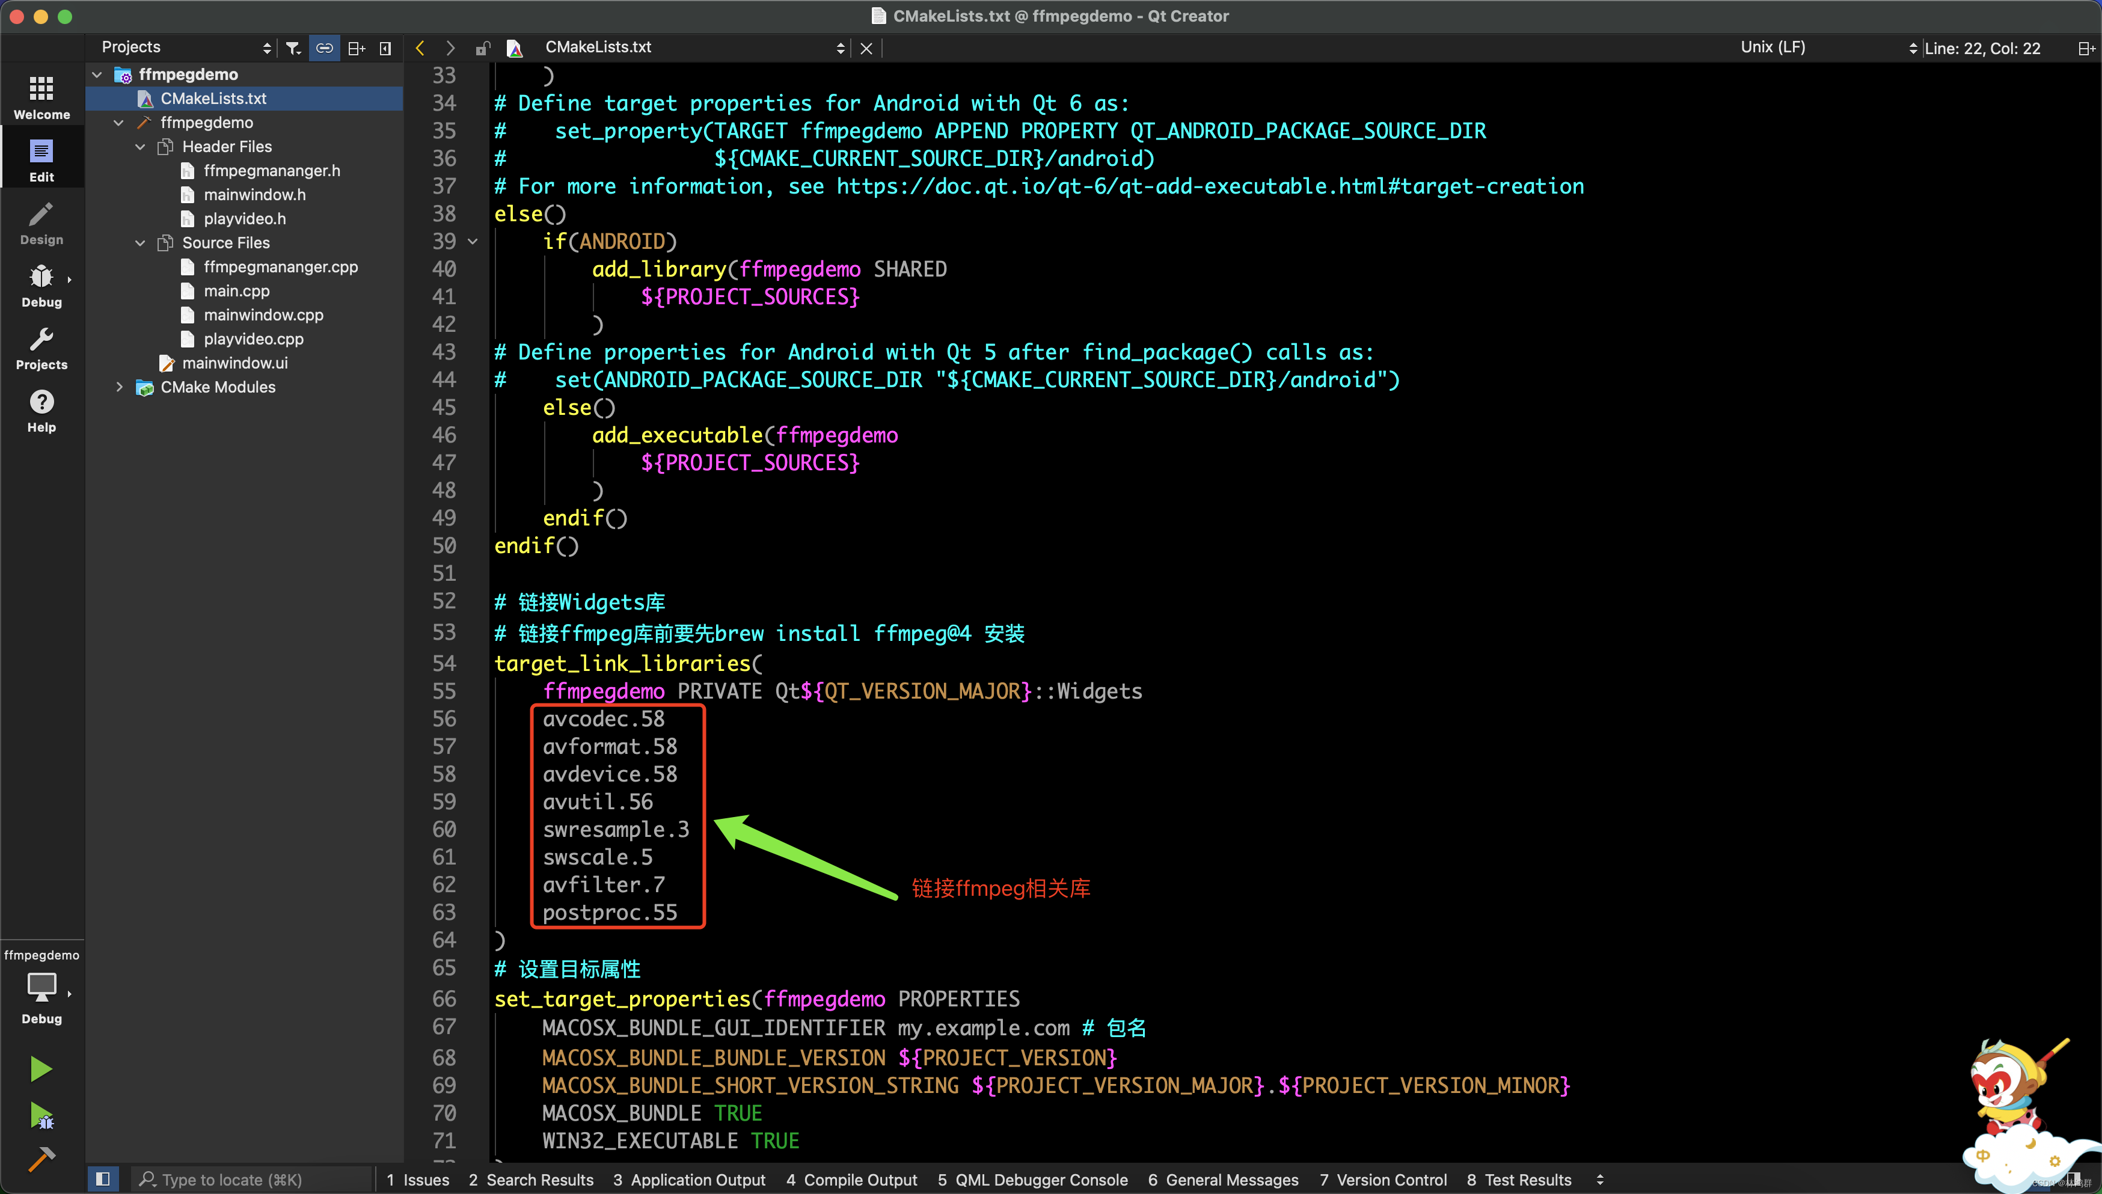This screenshot has width=2102, height=1194.
Task: Toggle synchronize with editor link icon
Action: [325, 47]
